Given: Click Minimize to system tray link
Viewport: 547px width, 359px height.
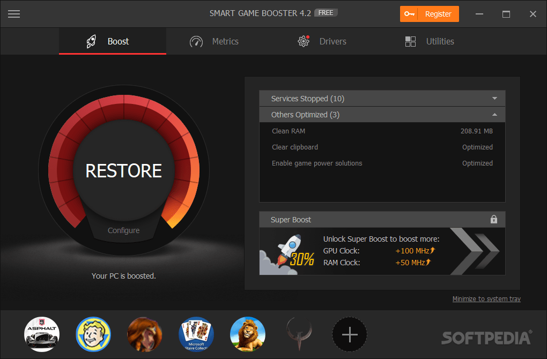Looking at the screenshot, I should click(x=486, y=298).
